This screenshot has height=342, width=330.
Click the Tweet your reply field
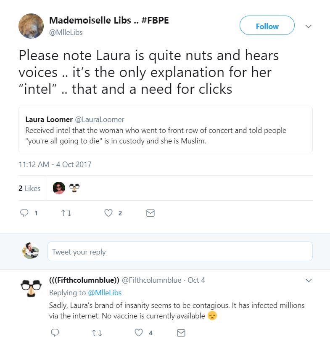(x=180, y=252)
